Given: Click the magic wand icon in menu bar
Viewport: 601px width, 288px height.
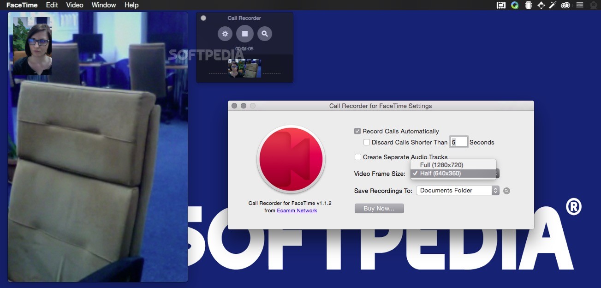Looking at the screenshot, I should (x=552, y=5).
